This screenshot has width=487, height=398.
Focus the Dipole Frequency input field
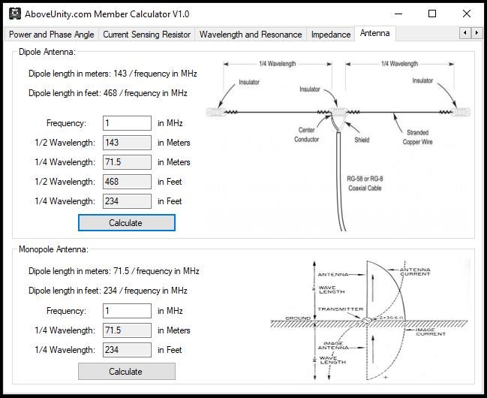(x=127, y=123)
